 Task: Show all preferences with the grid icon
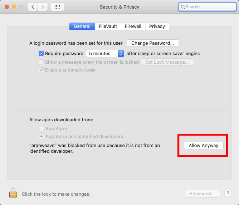pyautogui.click(x=57, y=7)
